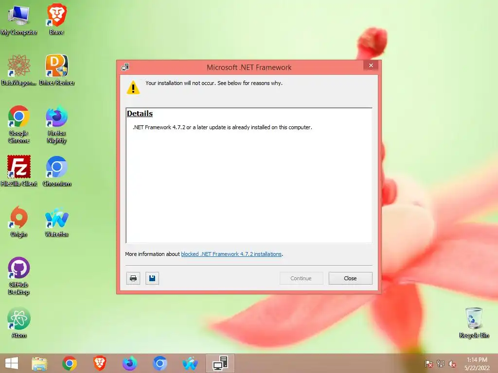498x373 pixels.
Task: Open Brave from the taskbar
Action: coord(99,363)
